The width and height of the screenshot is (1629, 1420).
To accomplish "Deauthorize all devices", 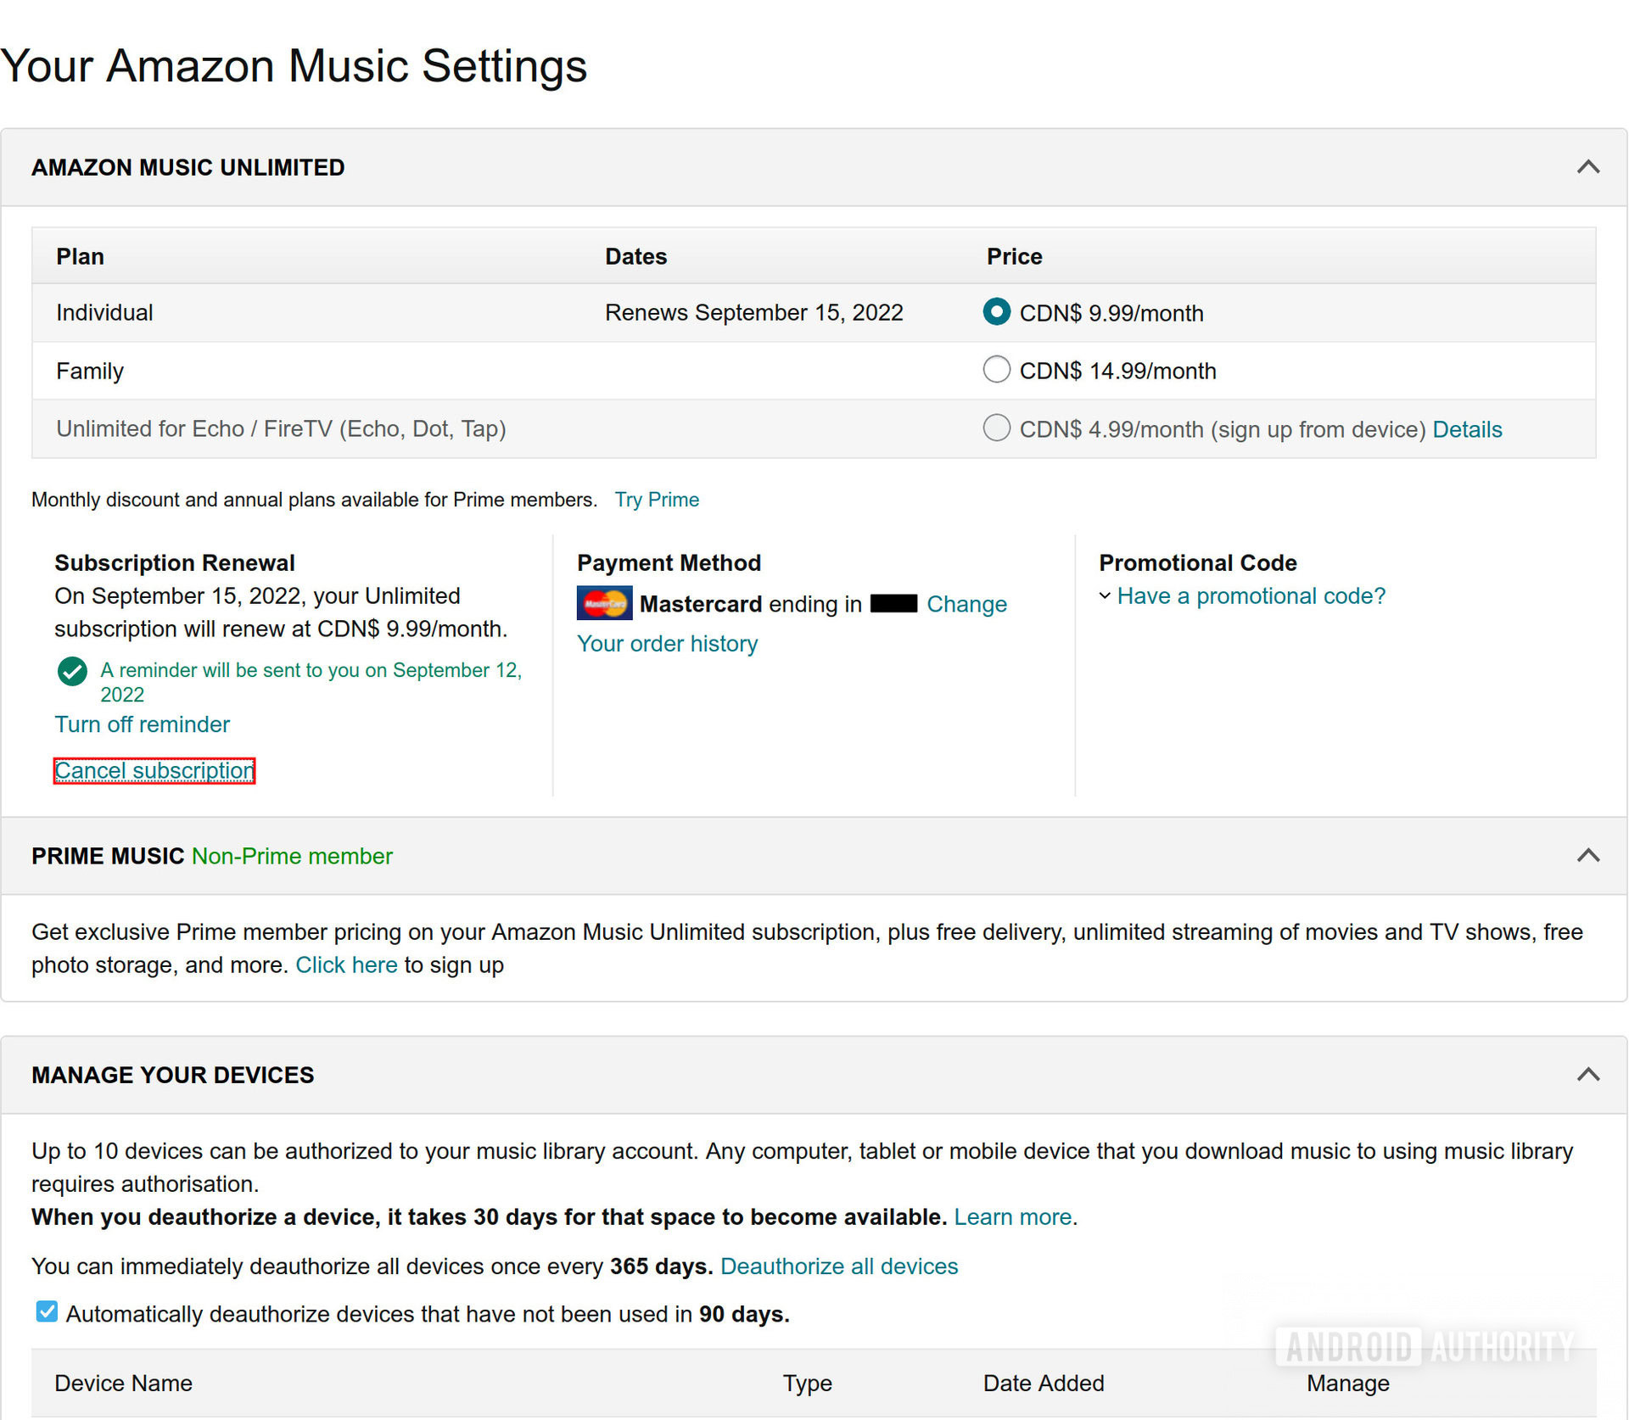I will coord(839,1266).
